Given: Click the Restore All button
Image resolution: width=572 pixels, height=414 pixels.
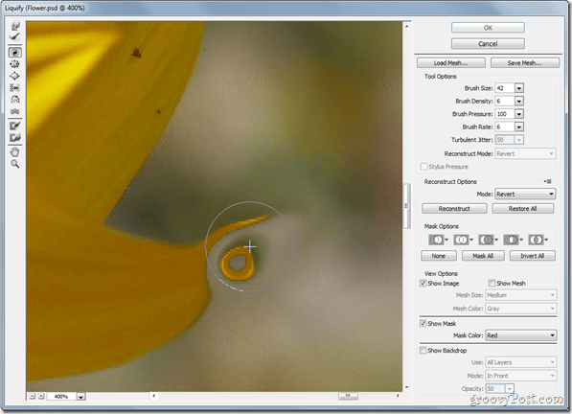Looking at the screenshot, I should click(523, 209).
